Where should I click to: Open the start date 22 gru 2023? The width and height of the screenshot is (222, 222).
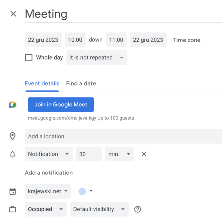pos(43,40)
